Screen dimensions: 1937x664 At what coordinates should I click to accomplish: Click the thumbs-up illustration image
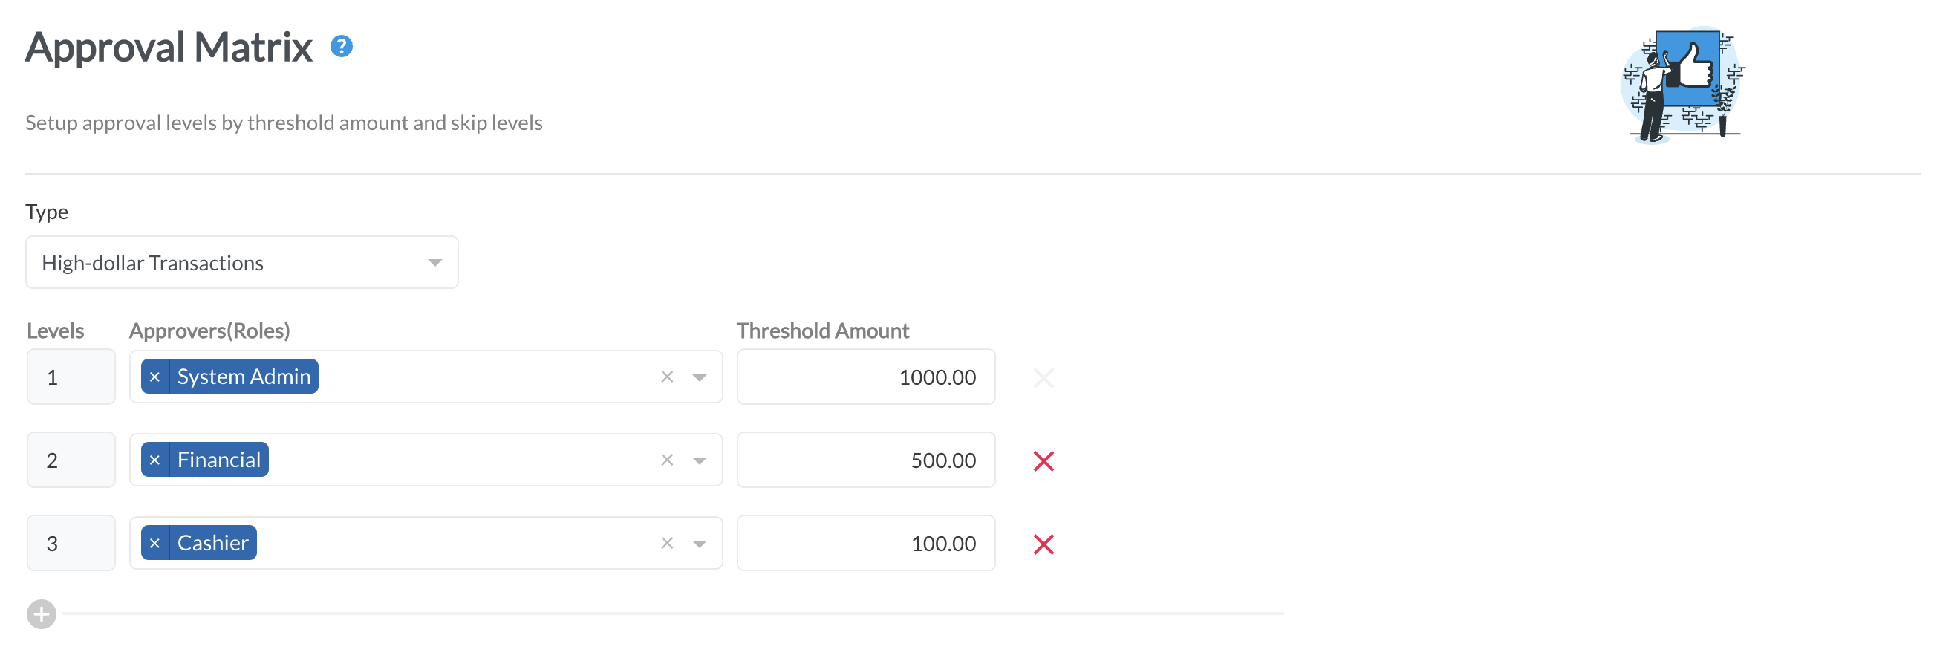point(1684,84)
